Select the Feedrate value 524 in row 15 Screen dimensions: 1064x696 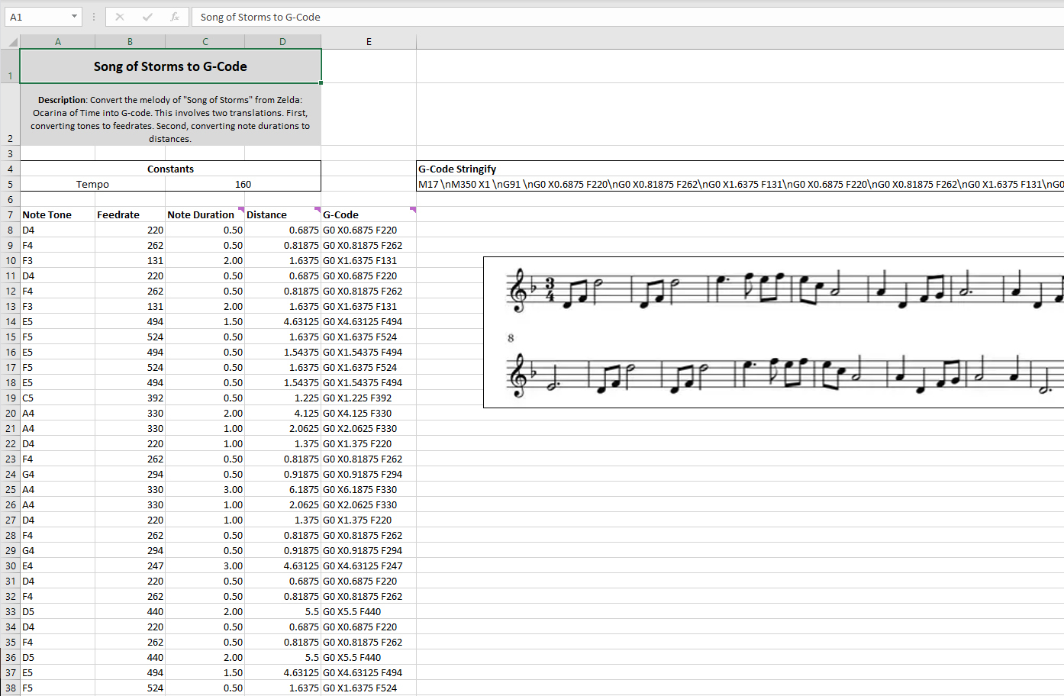point(129,337)
